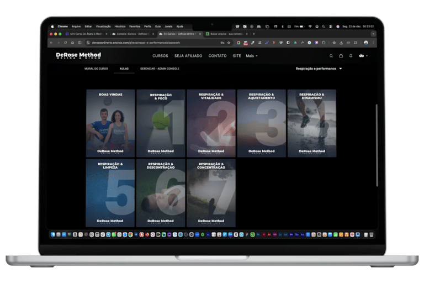Expand the Chrome tab search chevron
This screenshot has height=283, width=424.
point(373,34)
